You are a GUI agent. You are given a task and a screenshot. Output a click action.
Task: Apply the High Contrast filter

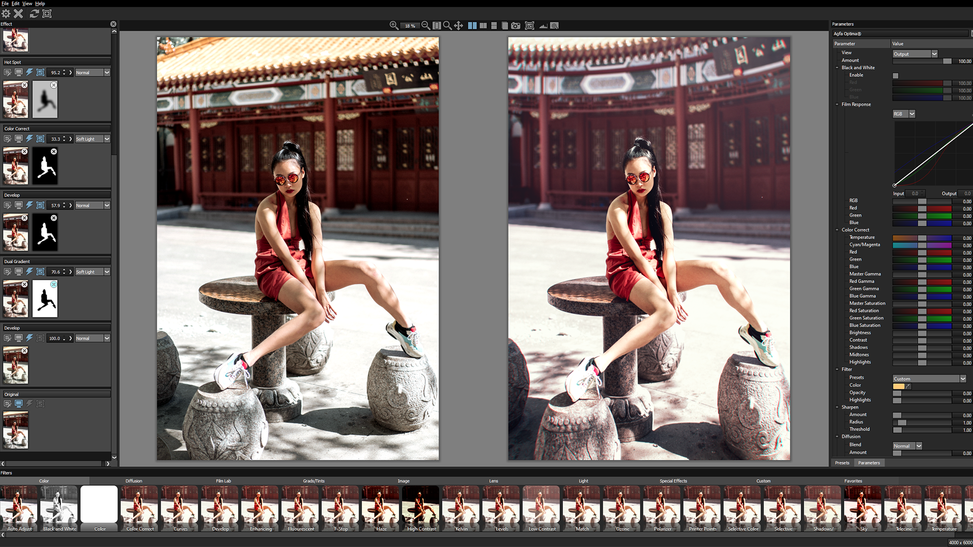(x=421, y=509)
